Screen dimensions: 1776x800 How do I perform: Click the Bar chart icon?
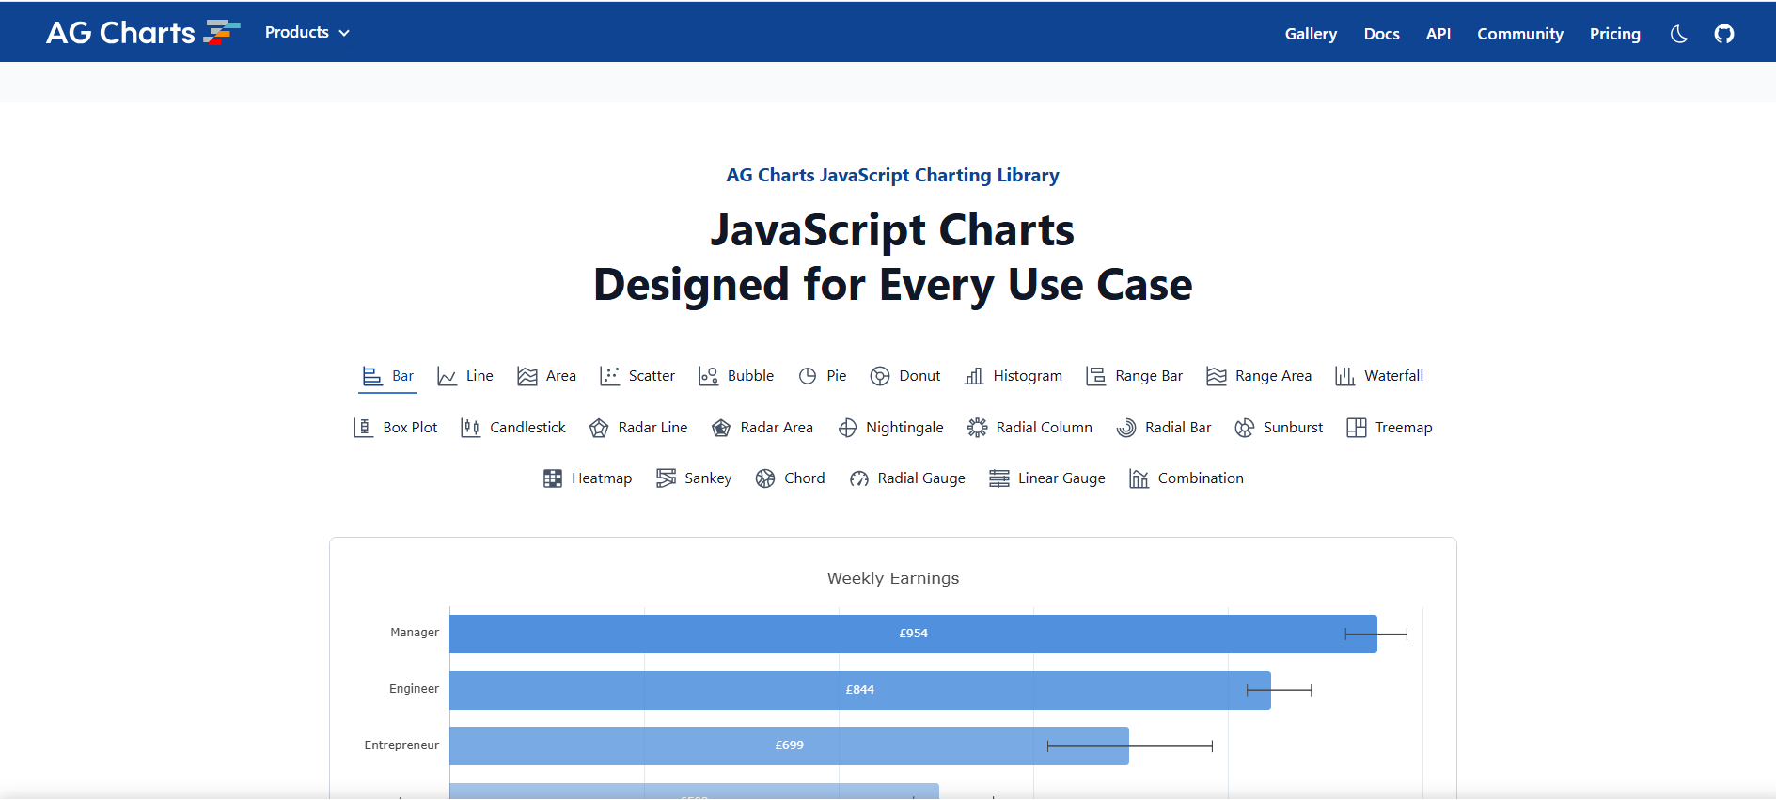372,376
